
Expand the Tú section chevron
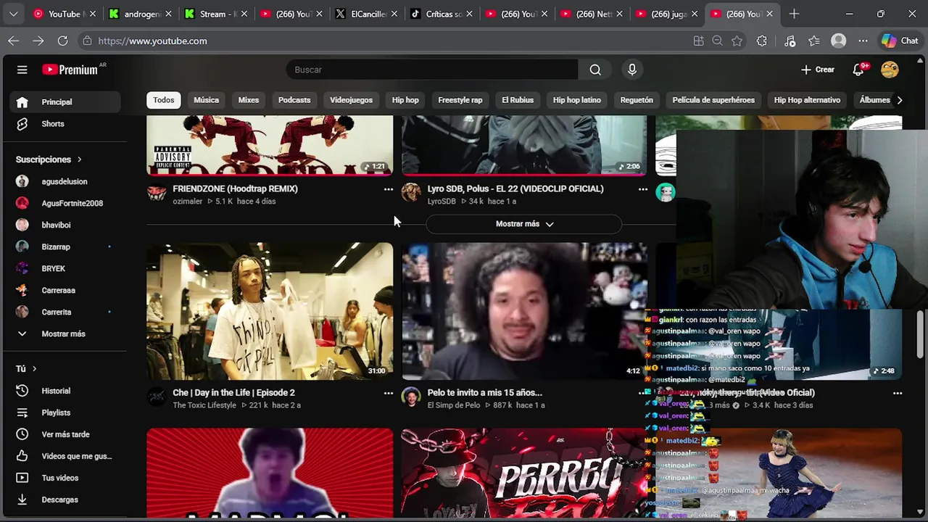34,369
